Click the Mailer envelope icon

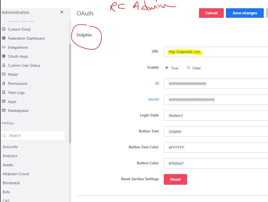(4, 74)
